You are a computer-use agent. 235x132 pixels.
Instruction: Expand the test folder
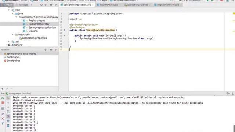point(9,41)
